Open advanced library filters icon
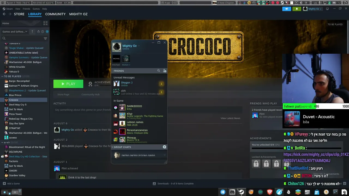Image resolution: width=349 pixels, height=196 pixels. [x=45, y=38]
